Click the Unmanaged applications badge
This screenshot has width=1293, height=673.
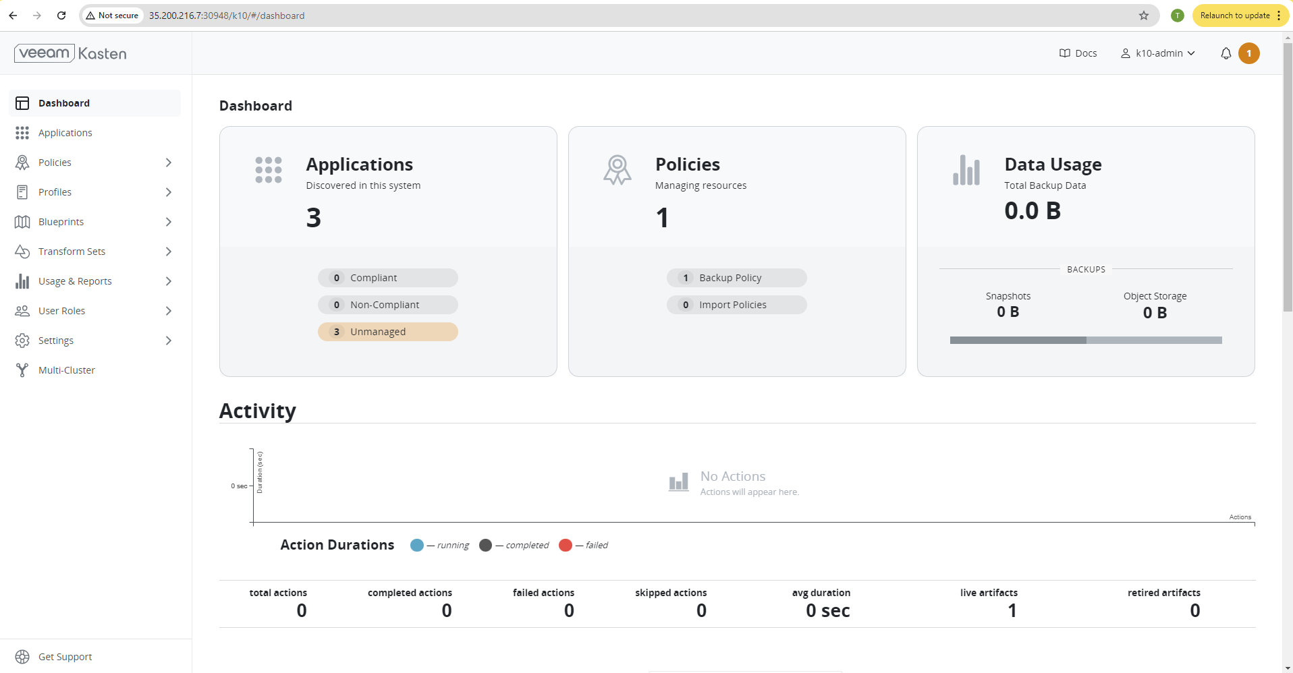click(x=387, y=331)
